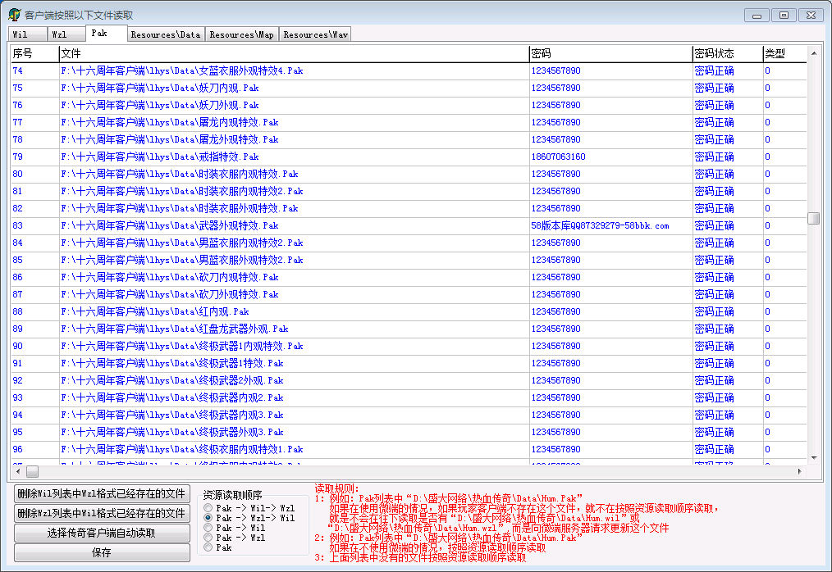
Task: Choose the Pak -> Wil radio option
Action: pos(208,528)
